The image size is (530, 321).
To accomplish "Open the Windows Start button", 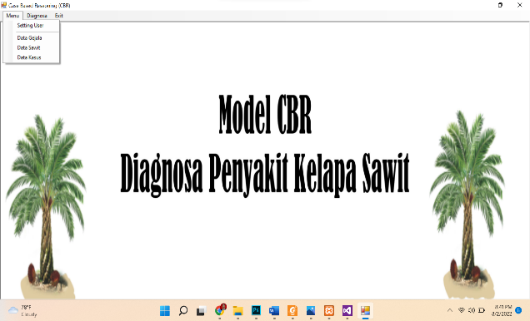I will coord(165,310).
